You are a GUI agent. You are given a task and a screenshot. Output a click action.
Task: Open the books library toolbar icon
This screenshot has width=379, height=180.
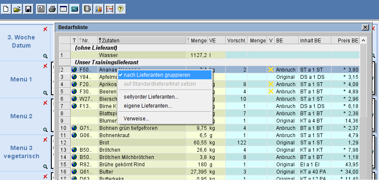click(98, 9)
